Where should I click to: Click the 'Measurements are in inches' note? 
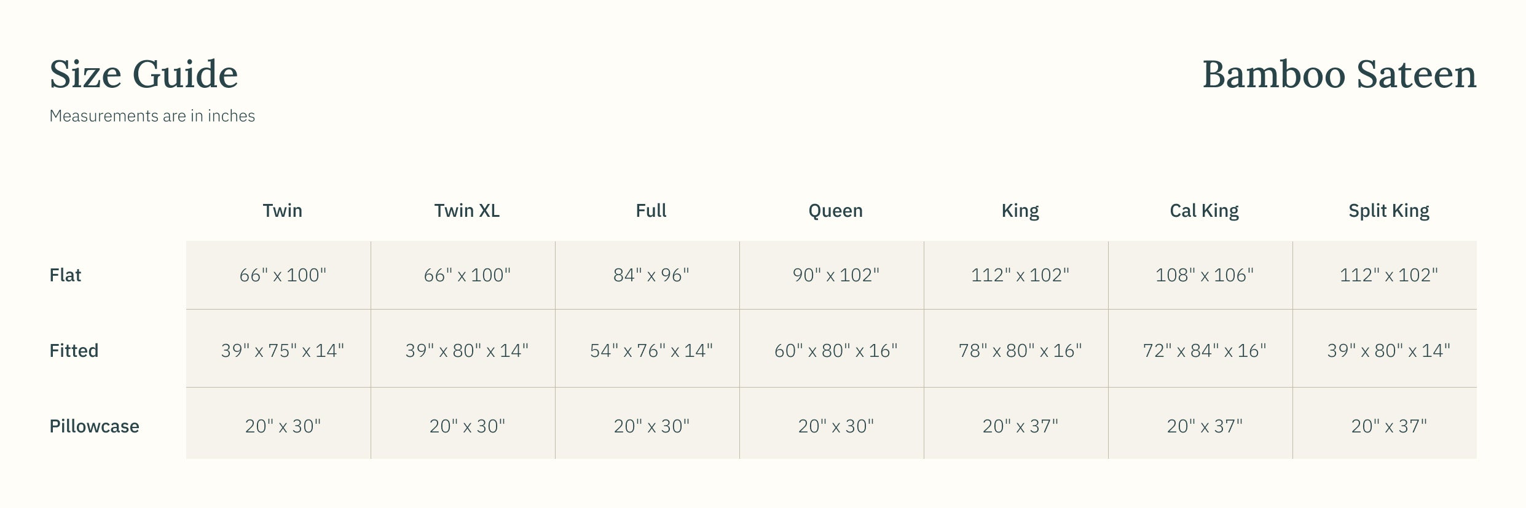click(152, 116)
